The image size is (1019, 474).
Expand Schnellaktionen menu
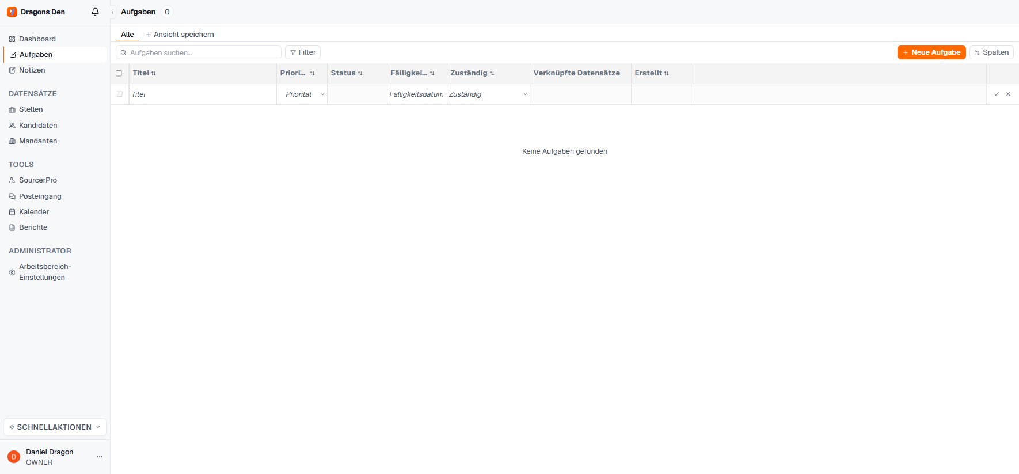pos(55,427)
